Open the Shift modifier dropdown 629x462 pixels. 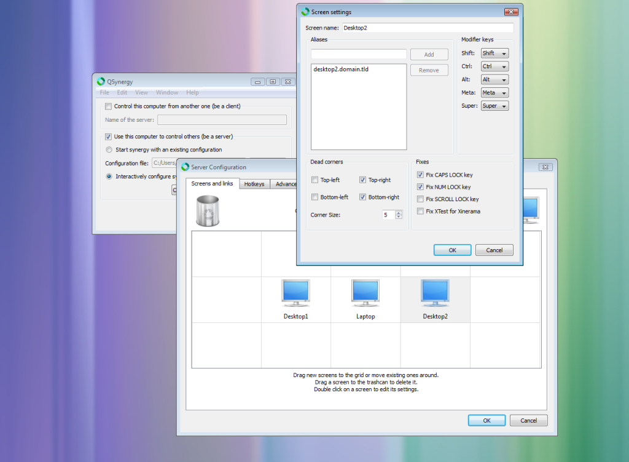click(x=494, y=53)
